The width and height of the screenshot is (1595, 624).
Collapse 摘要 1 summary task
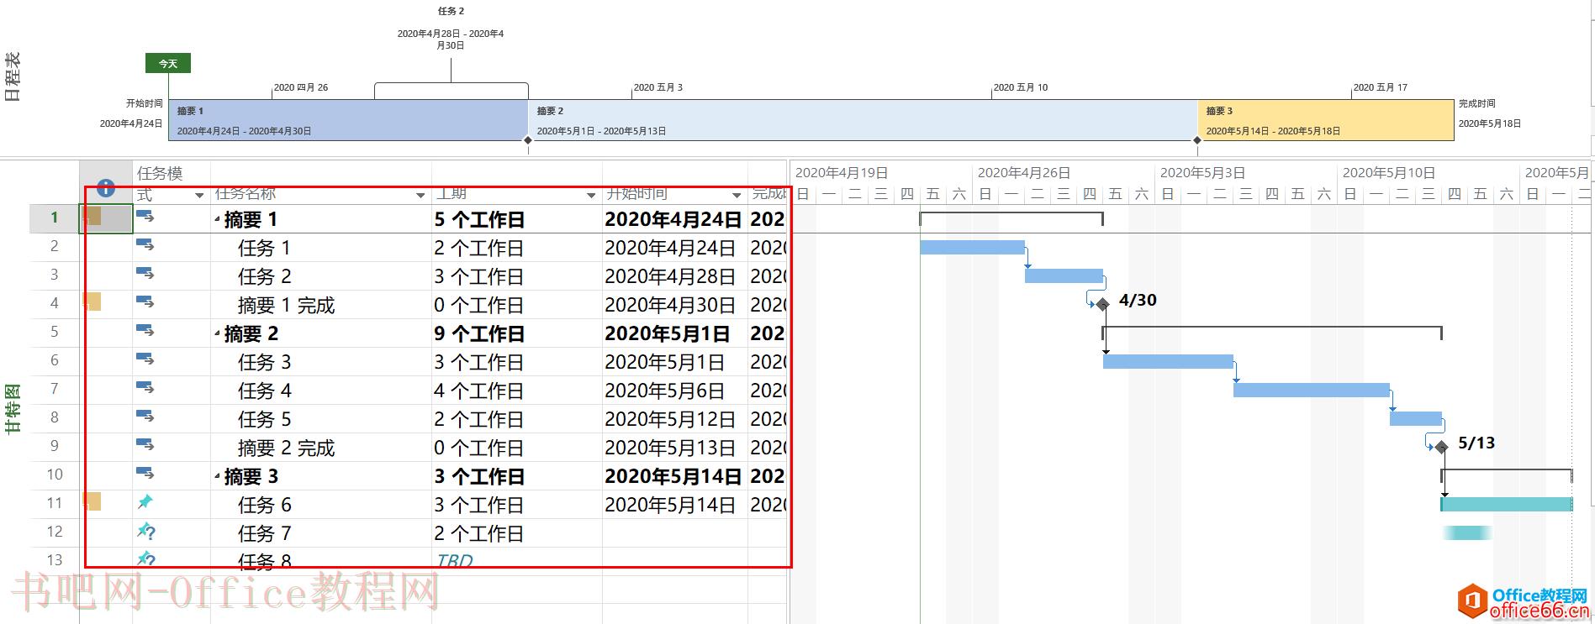(217, 221)
